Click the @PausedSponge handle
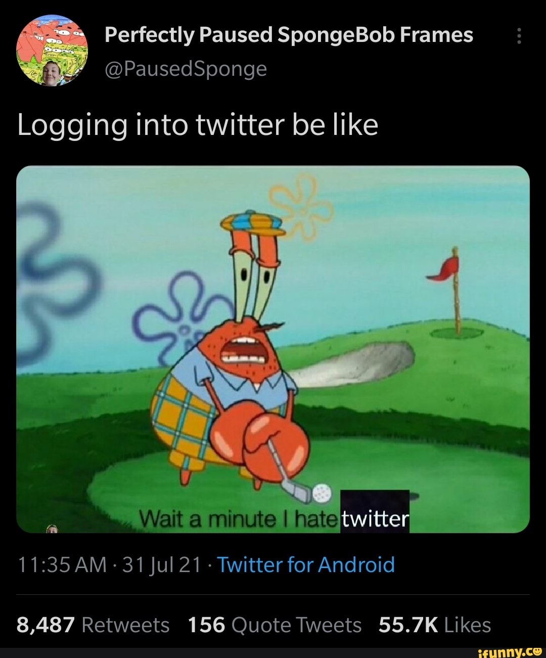The width and height of the screenshot is (546, 658). point(186,69)
